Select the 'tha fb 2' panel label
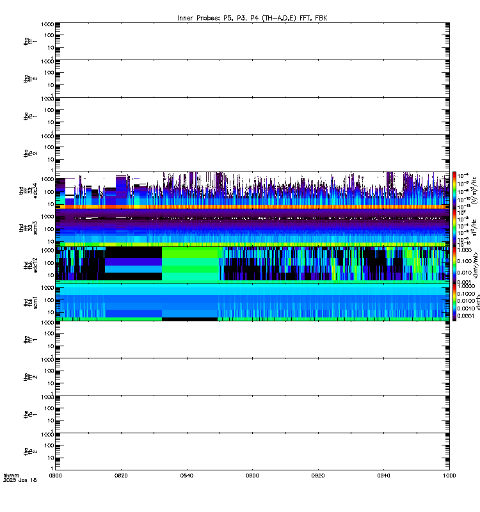 [x=30, y=154]
